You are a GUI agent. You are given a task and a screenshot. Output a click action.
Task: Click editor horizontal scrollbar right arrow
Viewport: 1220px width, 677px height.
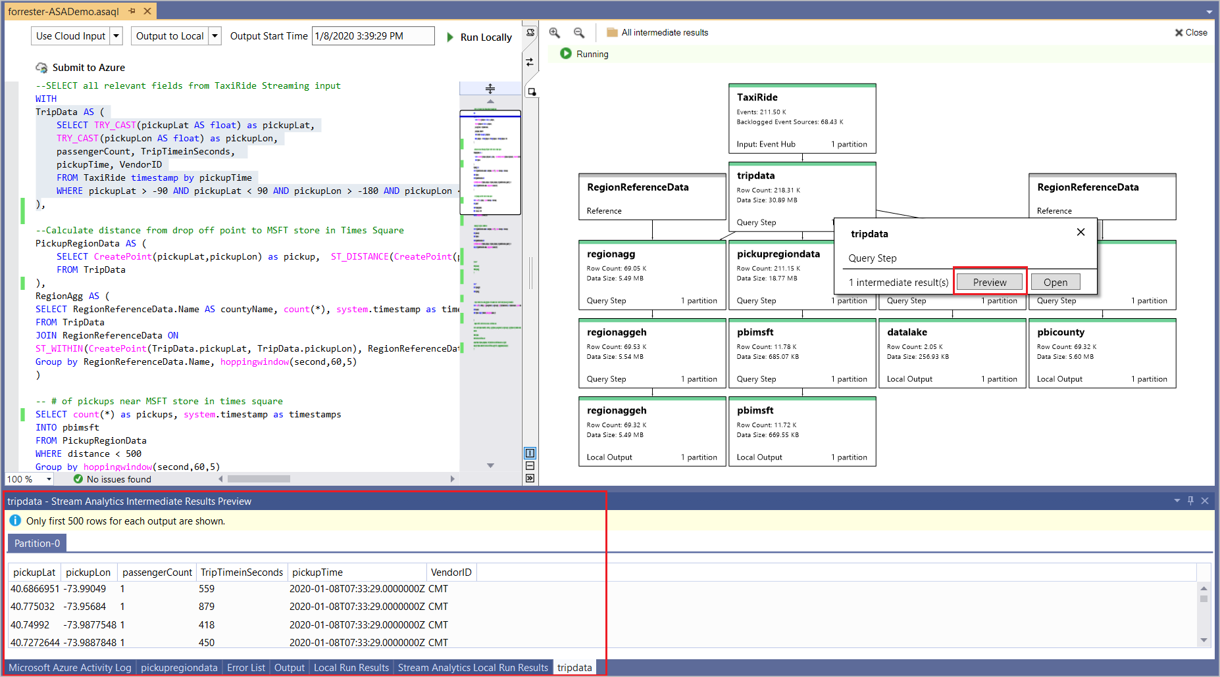(452, 479)
